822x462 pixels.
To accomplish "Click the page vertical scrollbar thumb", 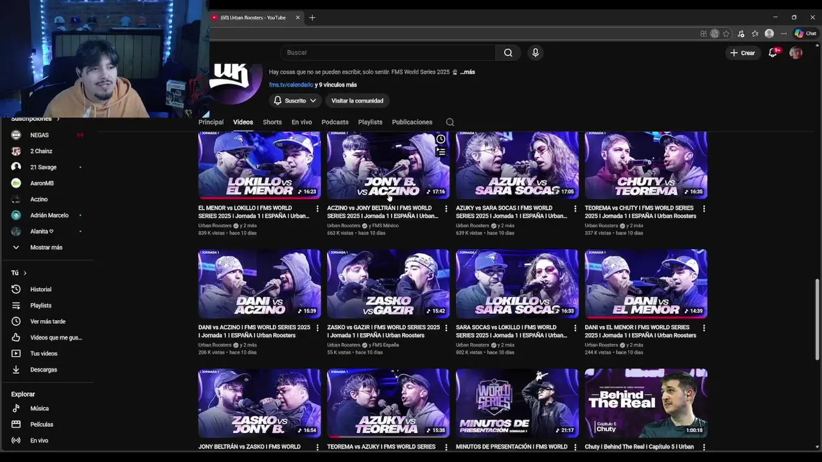I will 817,319.
